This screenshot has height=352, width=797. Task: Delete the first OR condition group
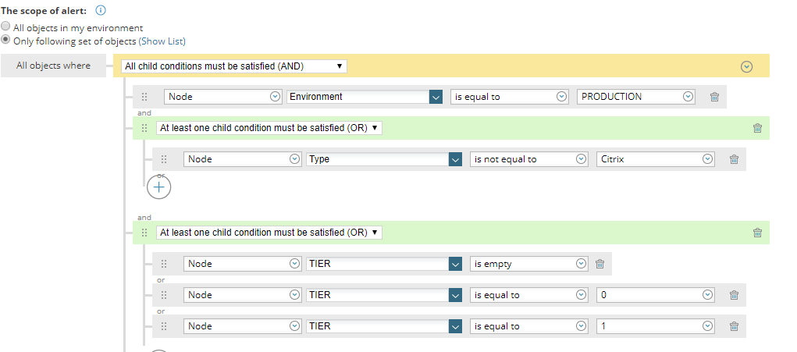tap(757, 128)
